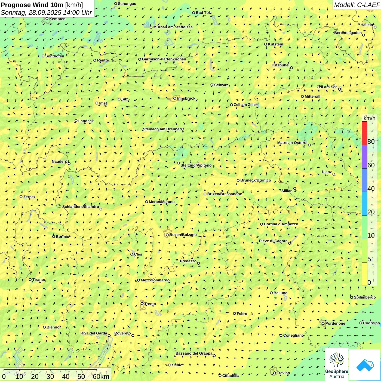
Task: Click the Codroipo label
Action: pos(371,323)
